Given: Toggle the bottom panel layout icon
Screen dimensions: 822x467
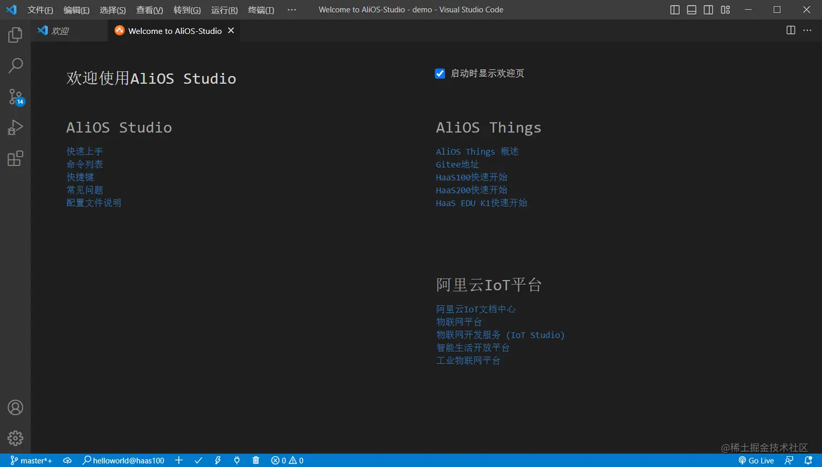Looking at the screenshot, I should (x=692, y=10).
